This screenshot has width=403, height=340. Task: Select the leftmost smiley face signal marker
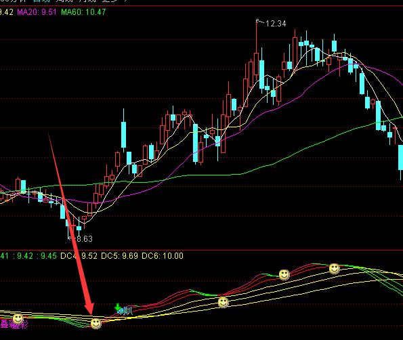point(18,319)
